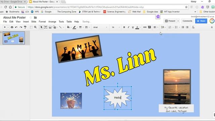
Task: Click the undo arrow
Action: [16, 27]
